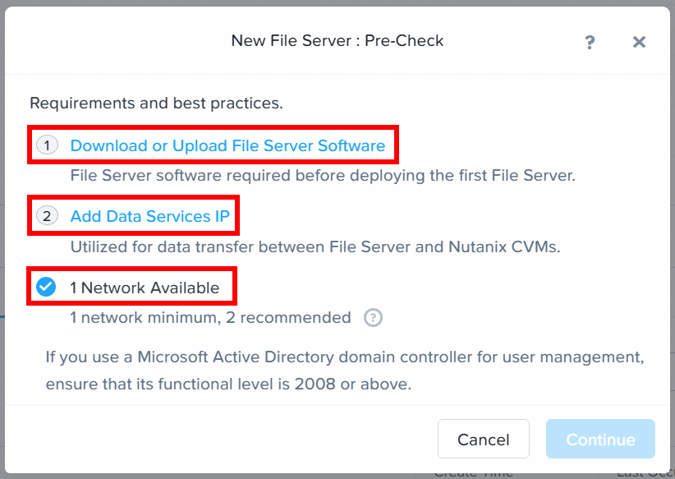Click the step 2 number circle

point(47,217)
